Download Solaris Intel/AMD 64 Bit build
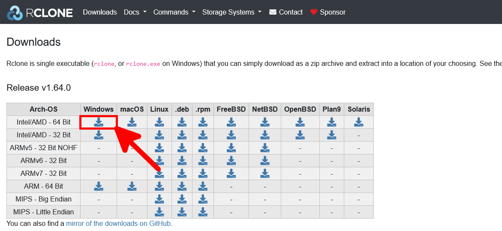Image resolution: width=502 pixels, height=231 pixels. (x=359, y=122)
